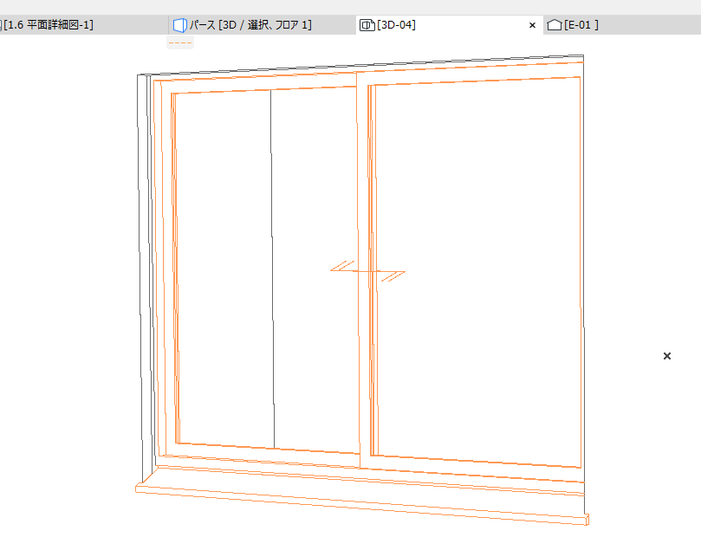Click the 3D document icon on 3D-04 tab
Viewport: 701px width, 550px height.
coord(367,25)
